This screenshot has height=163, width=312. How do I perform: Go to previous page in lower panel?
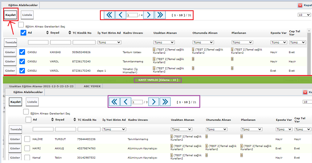tap(125, 102)
